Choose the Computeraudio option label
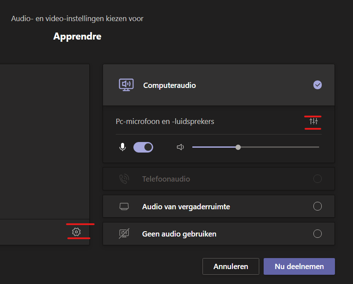The width and height of the screenshot is (353, 284). (169, 85)
